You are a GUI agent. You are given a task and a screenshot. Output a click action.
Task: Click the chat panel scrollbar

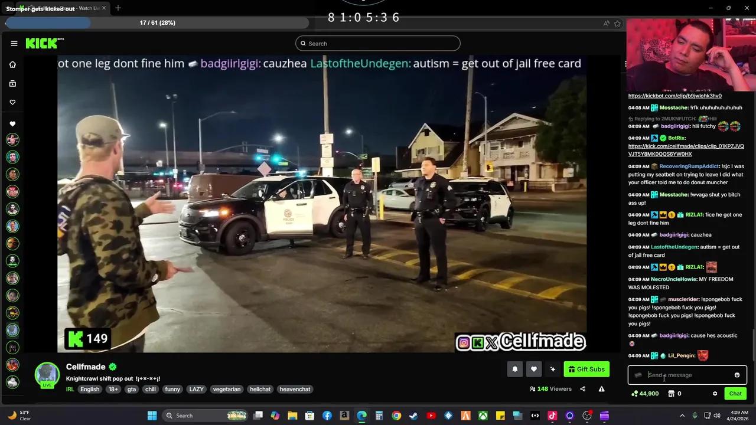click(x=752, y=345)
